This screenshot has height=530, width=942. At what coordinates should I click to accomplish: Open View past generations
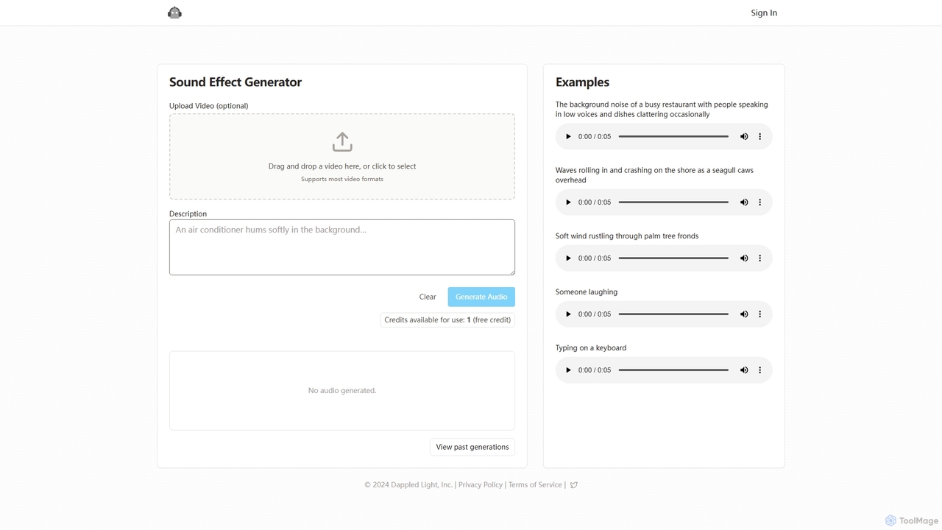(x=472, y=447)
